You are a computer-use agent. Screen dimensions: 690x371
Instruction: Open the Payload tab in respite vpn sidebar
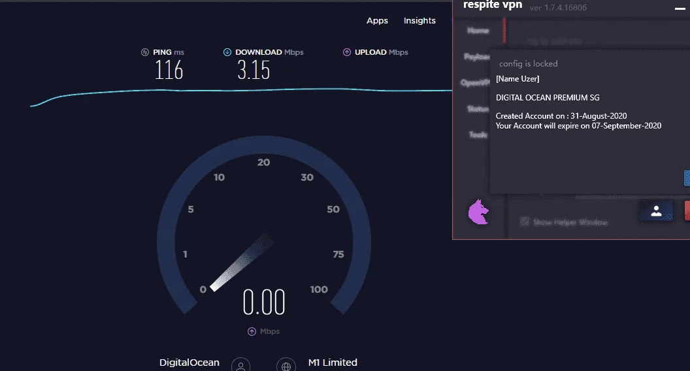pos(477,57)
